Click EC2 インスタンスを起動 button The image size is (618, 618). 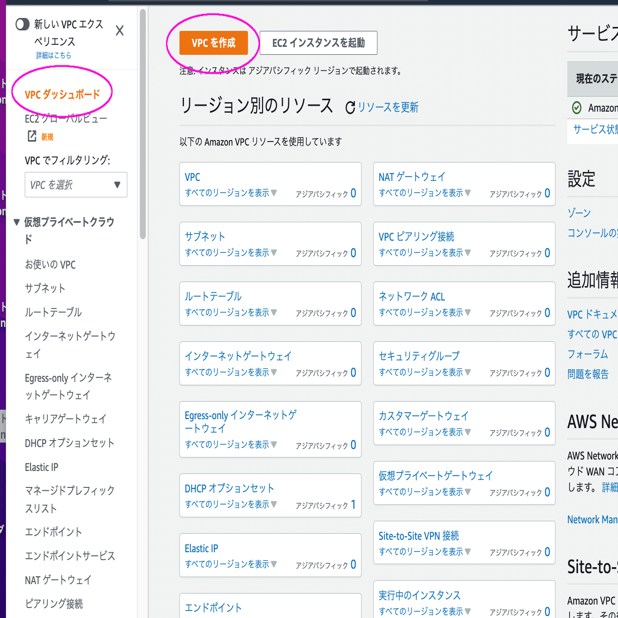click(318, 43)
